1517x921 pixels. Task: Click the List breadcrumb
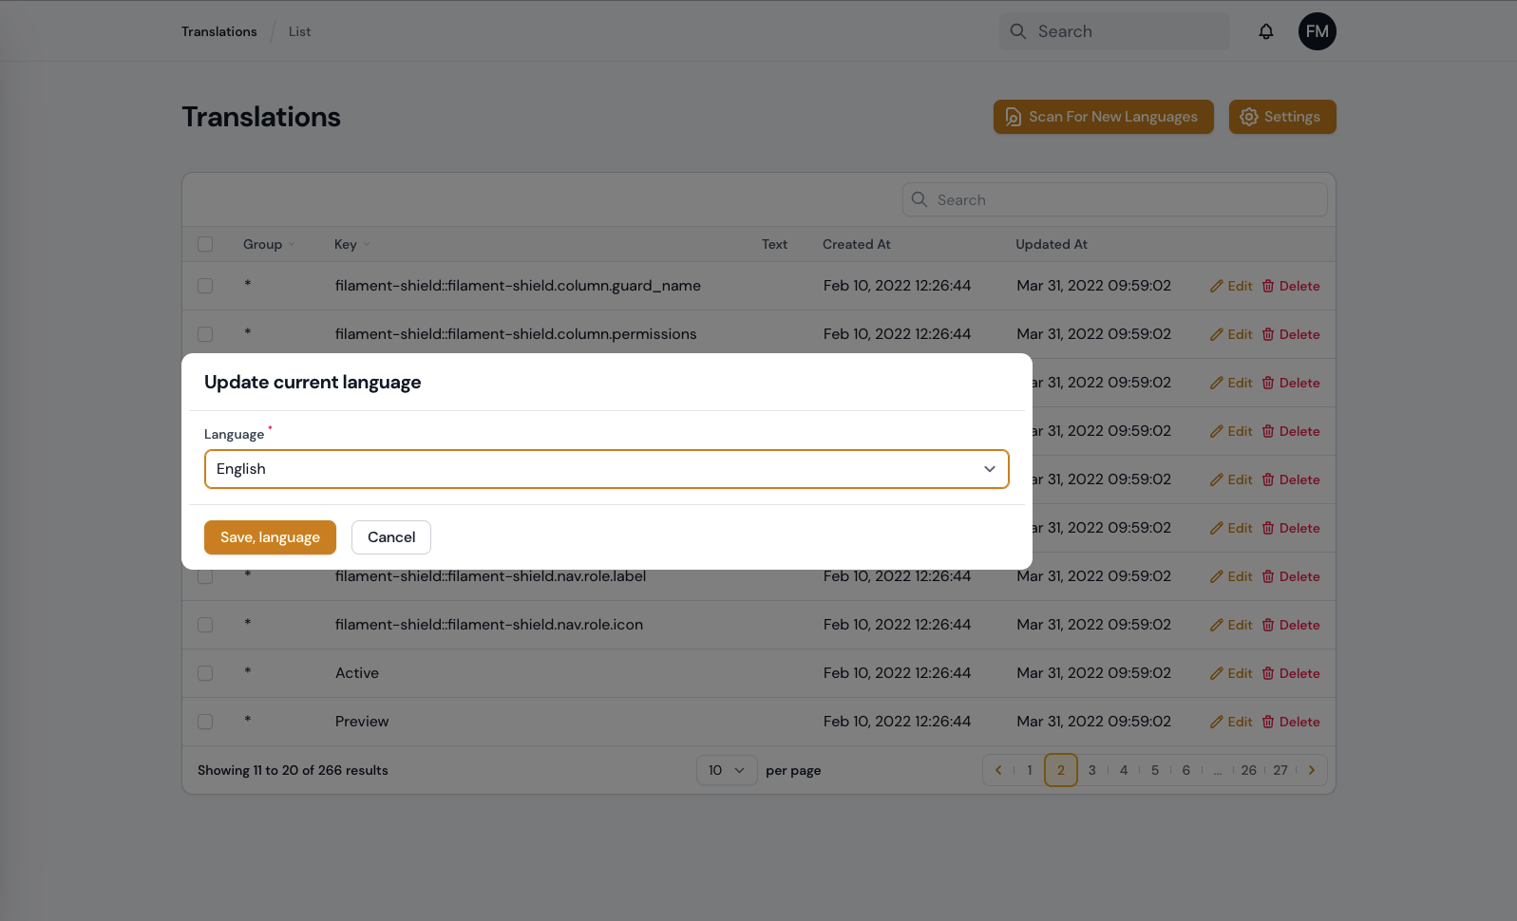pyautogui.click(x=299, y=31)
